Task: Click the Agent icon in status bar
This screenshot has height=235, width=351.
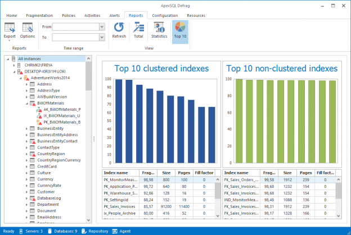Action: (x=115, y=231)
